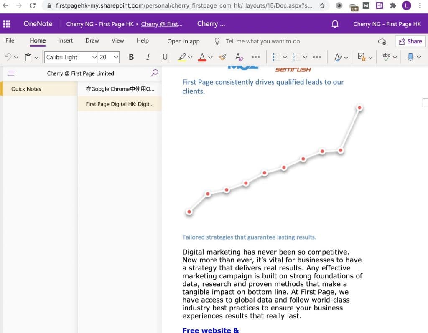Toggle italic formatting

pos(148,57)
